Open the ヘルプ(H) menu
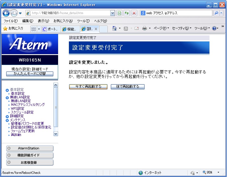This screenshot has width=233, height=177. [100, 21]
